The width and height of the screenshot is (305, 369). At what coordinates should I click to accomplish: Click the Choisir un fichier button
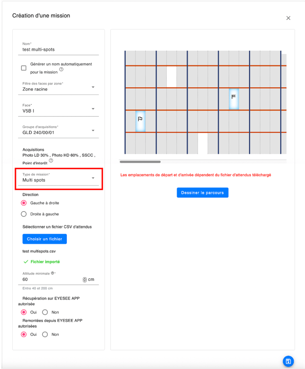(x=45, y=239)
